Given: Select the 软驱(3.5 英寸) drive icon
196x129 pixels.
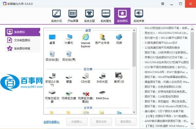Looking at the screenshot, I should pos(52,79).
